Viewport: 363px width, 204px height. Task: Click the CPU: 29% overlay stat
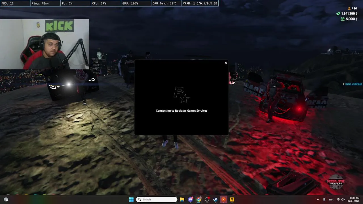[105, 3]
